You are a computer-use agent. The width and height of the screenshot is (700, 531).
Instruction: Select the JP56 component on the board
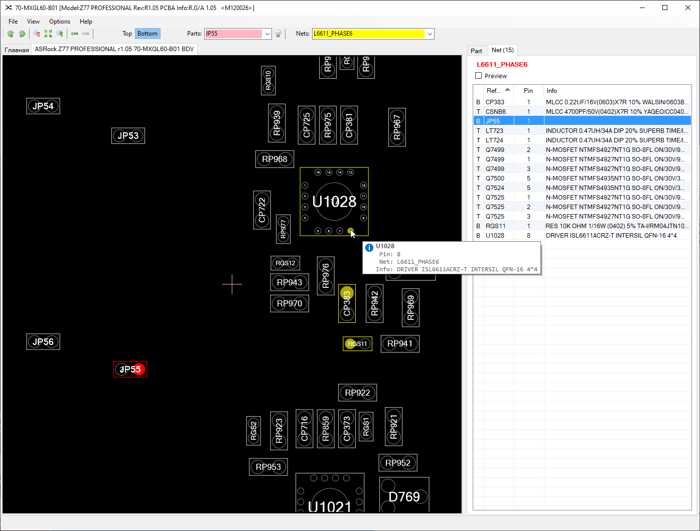pos(43,341)
